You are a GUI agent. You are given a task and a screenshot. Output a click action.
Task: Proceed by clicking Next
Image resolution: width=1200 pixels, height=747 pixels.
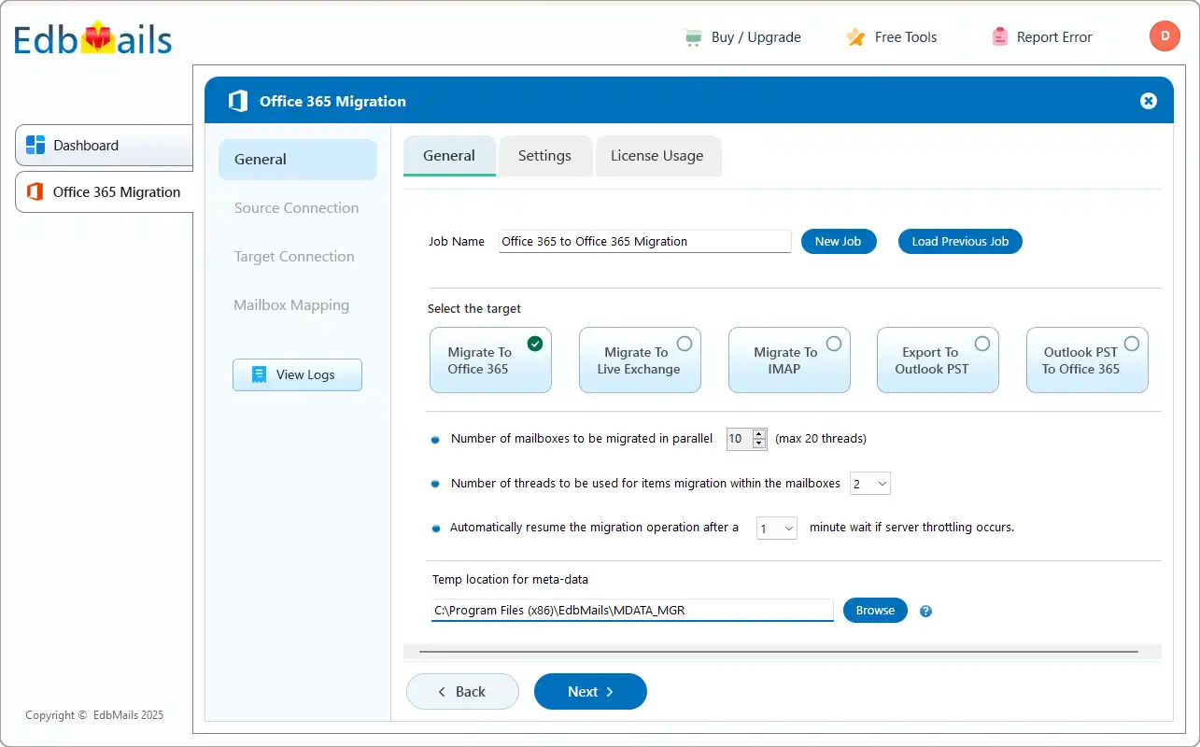coord(590,691)
